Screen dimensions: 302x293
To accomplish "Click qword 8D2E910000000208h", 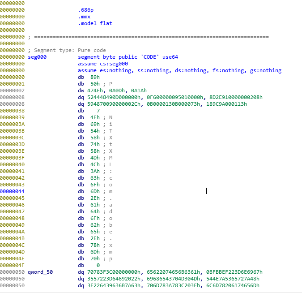I will (236, 97).
